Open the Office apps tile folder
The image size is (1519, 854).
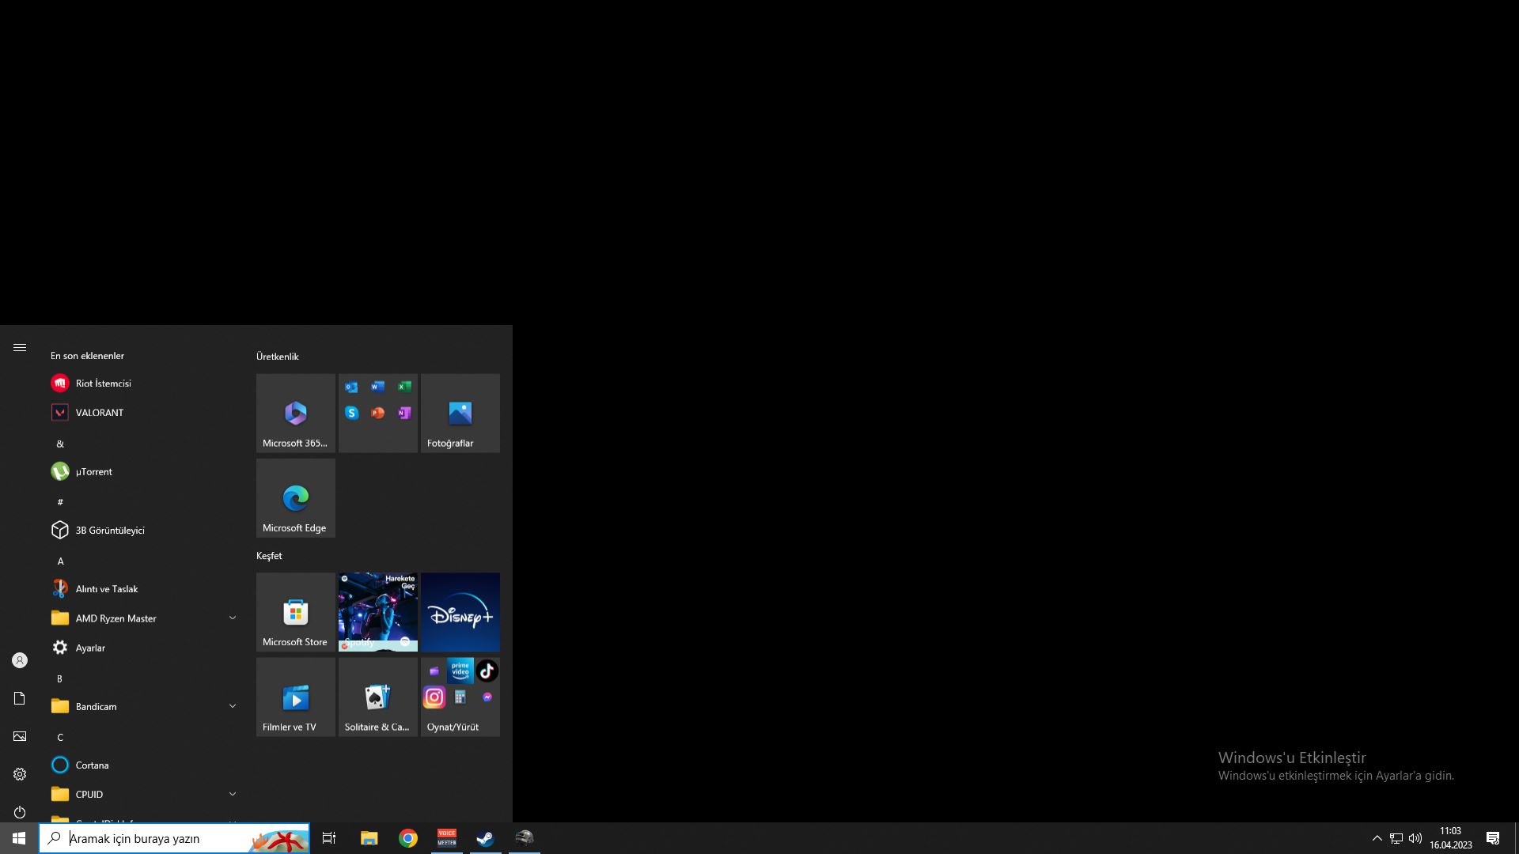[x=378, y=414]
